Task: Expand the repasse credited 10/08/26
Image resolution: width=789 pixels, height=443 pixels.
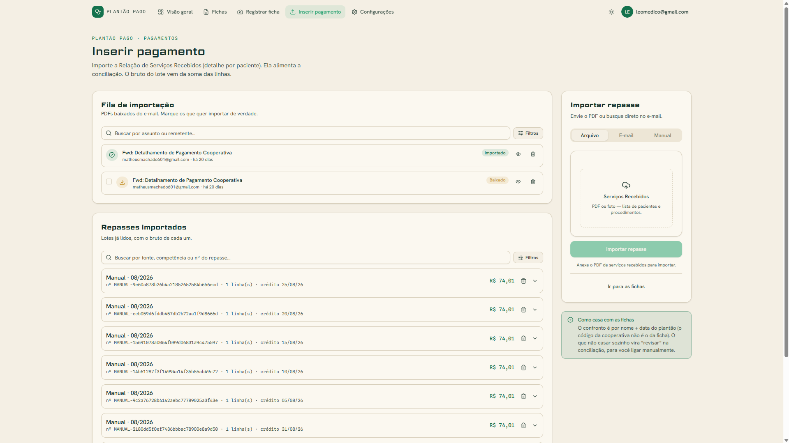Action: (x=535, y=367)
